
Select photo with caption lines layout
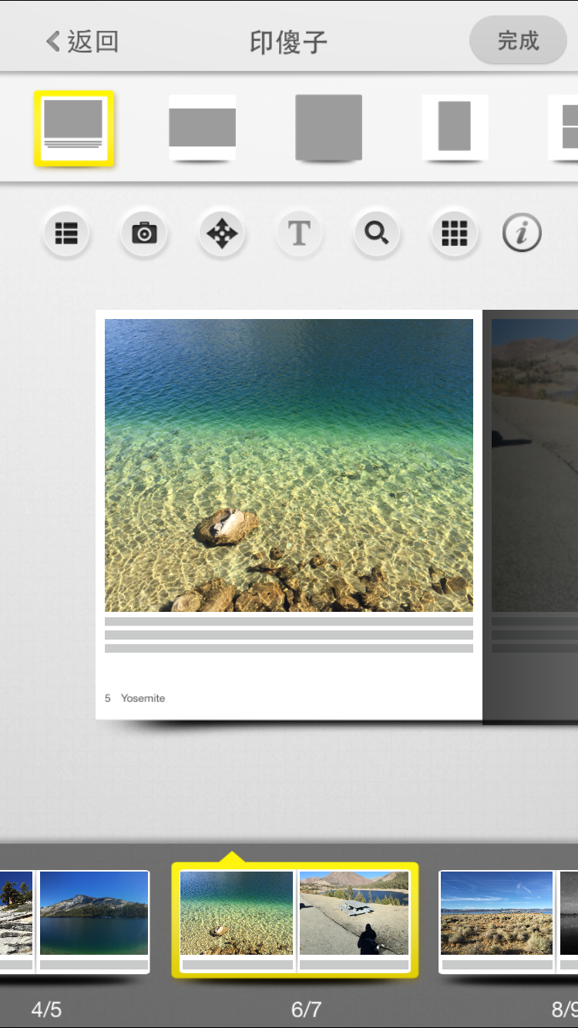pos(74,128)
